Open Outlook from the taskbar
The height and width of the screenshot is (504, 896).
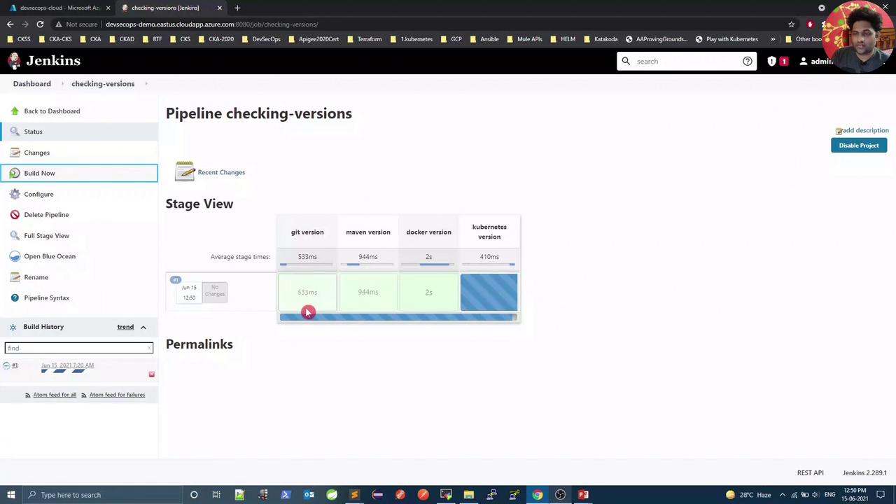click(309, 495)
